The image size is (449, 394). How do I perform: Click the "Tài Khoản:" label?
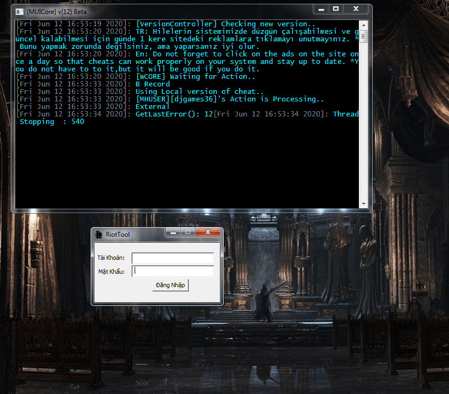point(111,258)
